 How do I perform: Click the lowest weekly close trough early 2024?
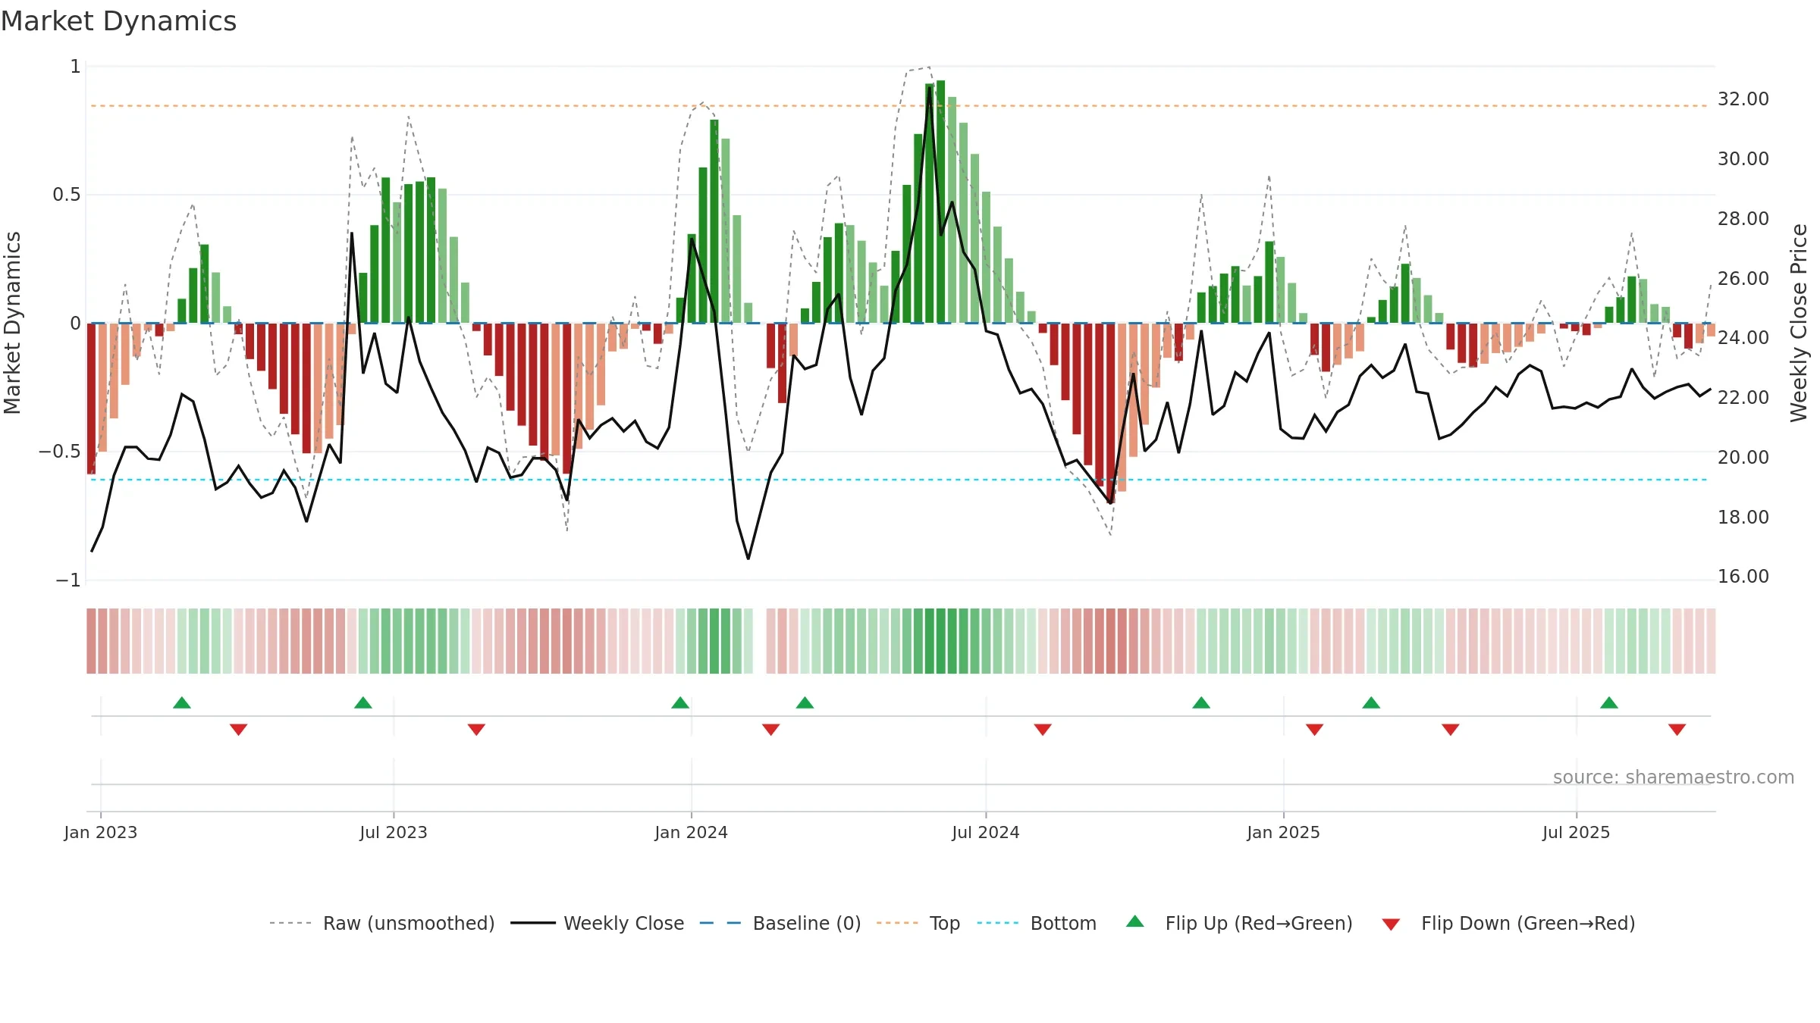(748, 558)
